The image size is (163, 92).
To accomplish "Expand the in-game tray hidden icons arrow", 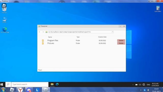I will (x=133, y=85).
